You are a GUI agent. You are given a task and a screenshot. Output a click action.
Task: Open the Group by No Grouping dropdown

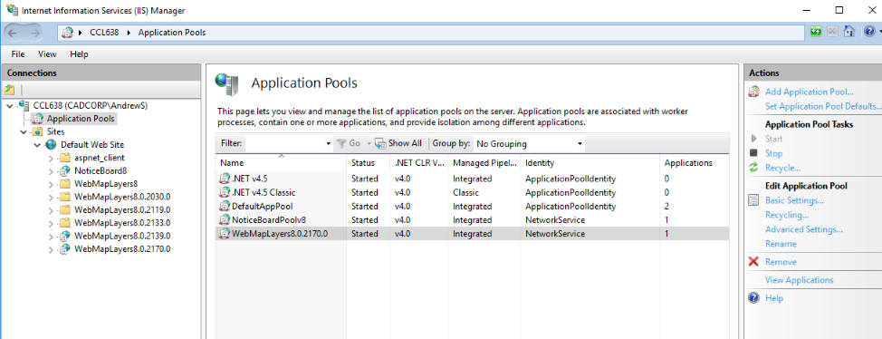coord(530,143)
